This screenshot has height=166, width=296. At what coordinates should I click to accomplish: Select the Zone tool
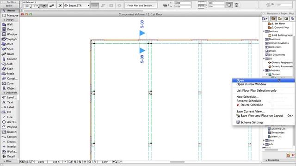pyautogui.click(x=9, y=83)
